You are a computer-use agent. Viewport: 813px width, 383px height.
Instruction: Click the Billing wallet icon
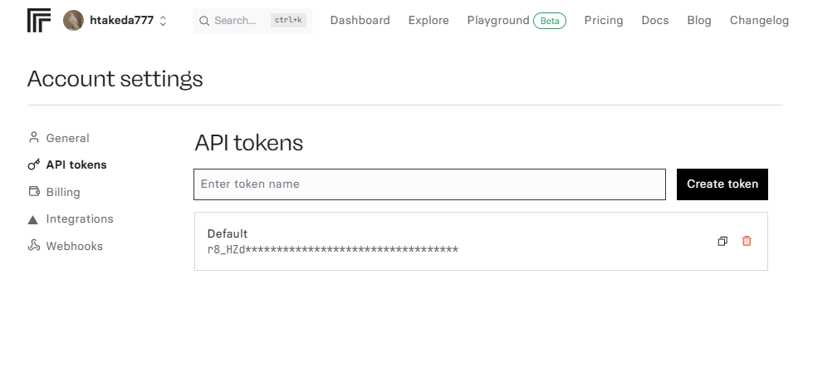pos(34,192)
